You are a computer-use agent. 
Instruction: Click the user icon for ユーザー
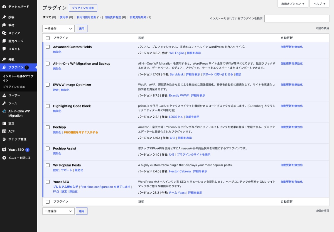4,95
